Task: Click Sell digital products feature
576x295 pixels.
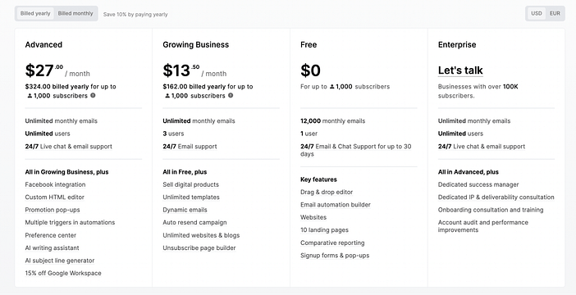Action: [x=190, y=184]
